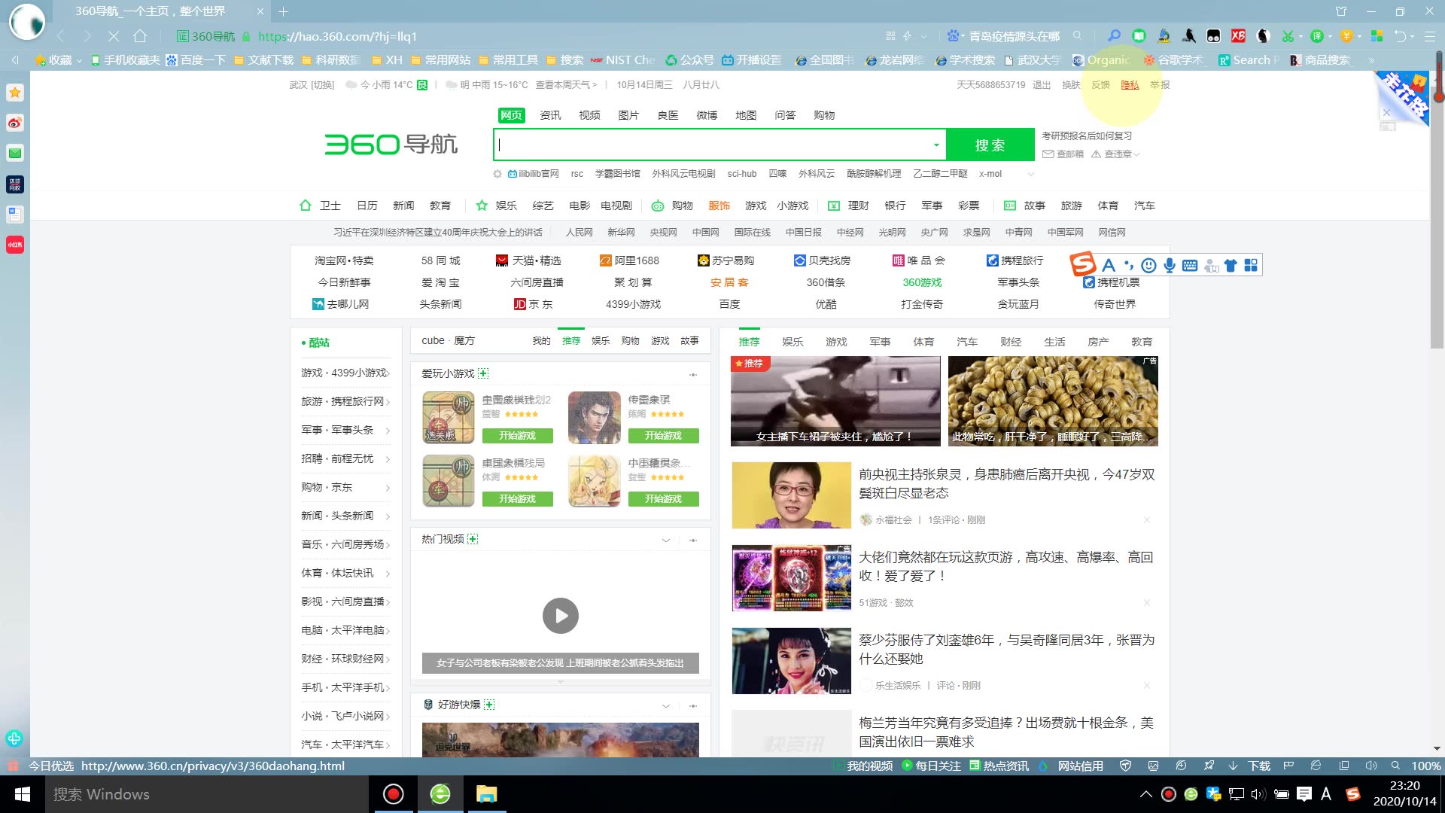Screen dimensions: 1445x813
Task: Click 切换 to change the city
Action: (x=322, y=85)
